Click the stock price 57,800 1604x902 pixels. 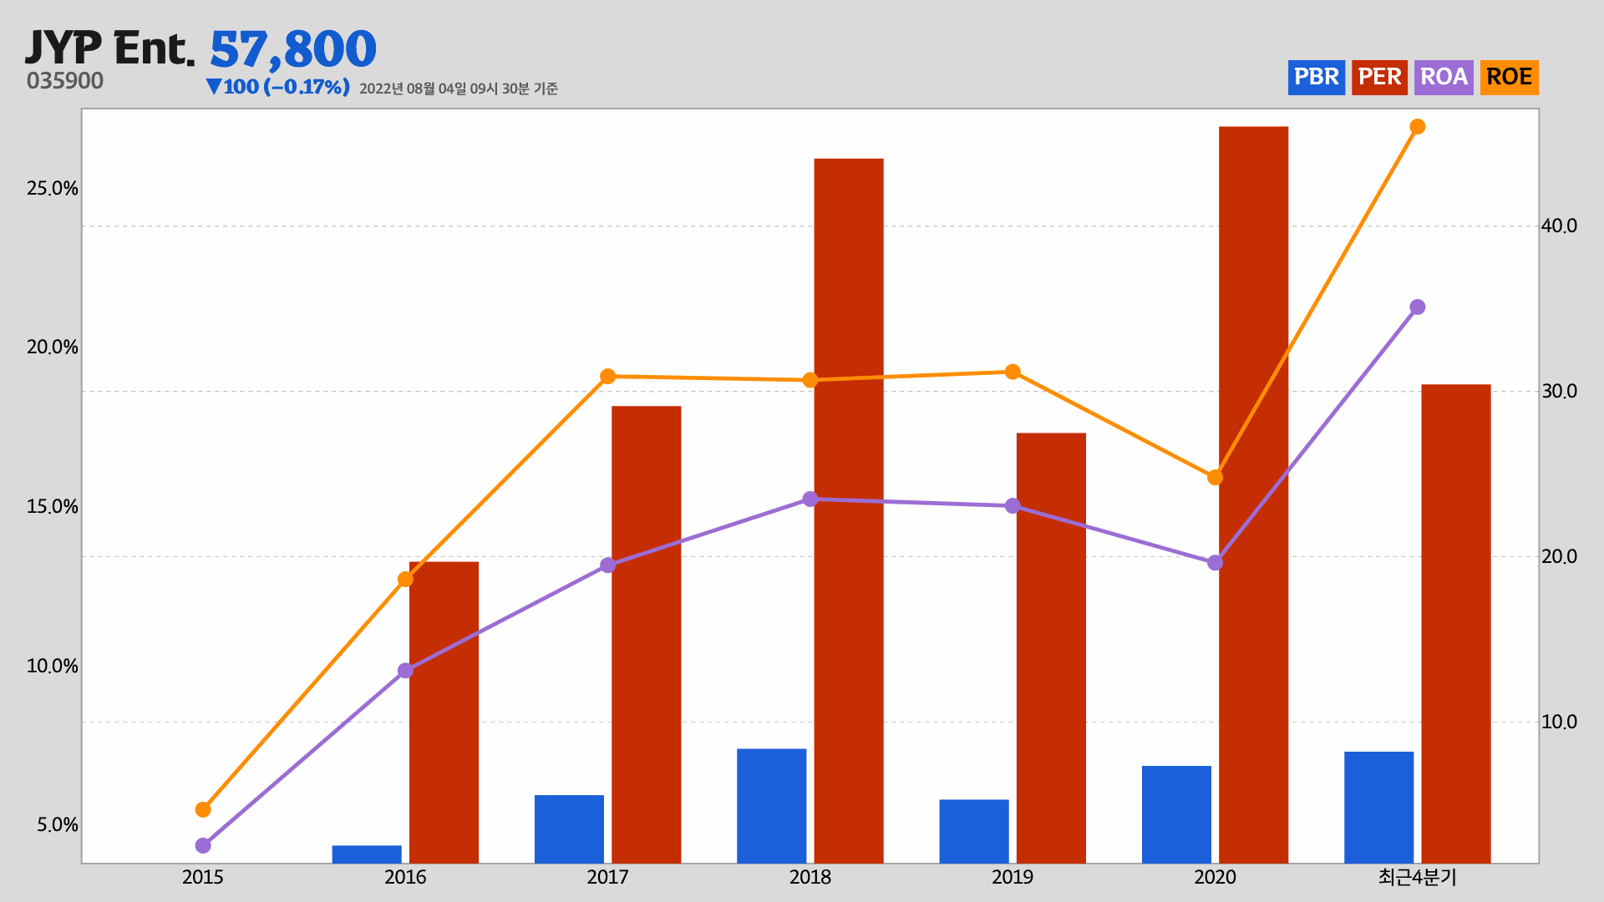pos(293,49)
